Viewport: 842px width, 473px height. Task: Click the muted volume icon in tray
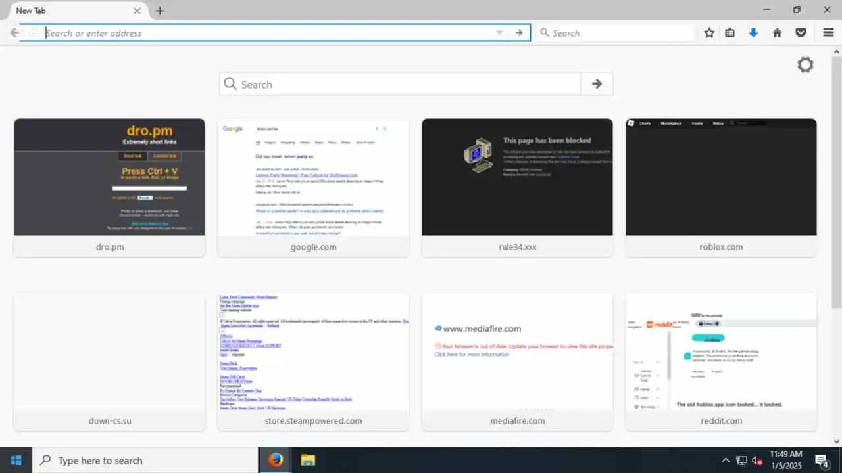(757, 460)
